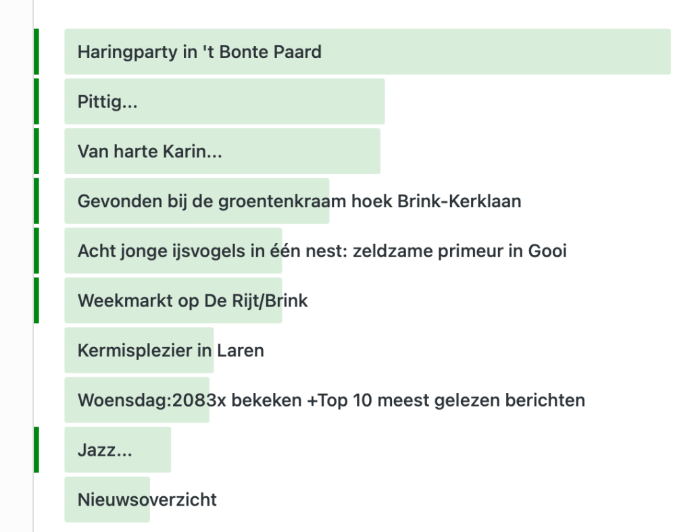Go to the Nieuwsoverzicht entry
The height and width of the screenshot is (532, 692).
[147, 500]
